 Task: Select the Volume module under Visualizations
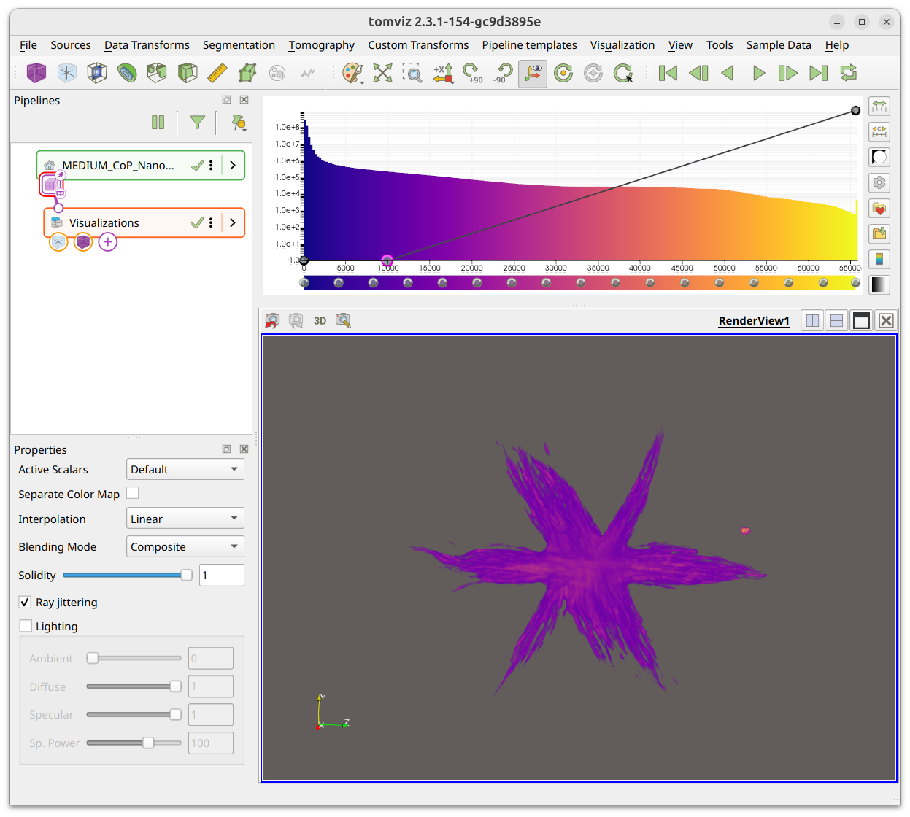point(83,242)
